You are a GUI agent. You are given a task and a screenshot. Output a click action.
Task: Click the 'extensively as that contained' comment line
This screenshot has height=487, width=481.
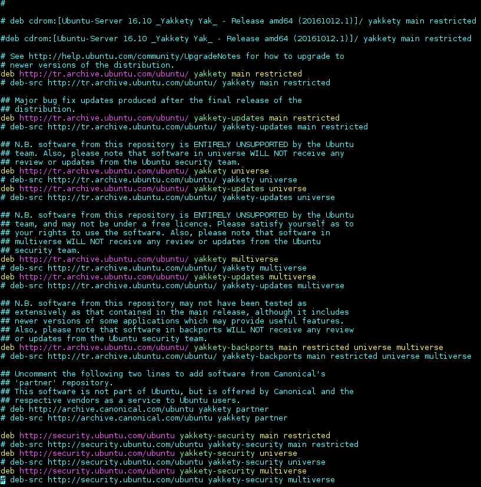[175, 312]
